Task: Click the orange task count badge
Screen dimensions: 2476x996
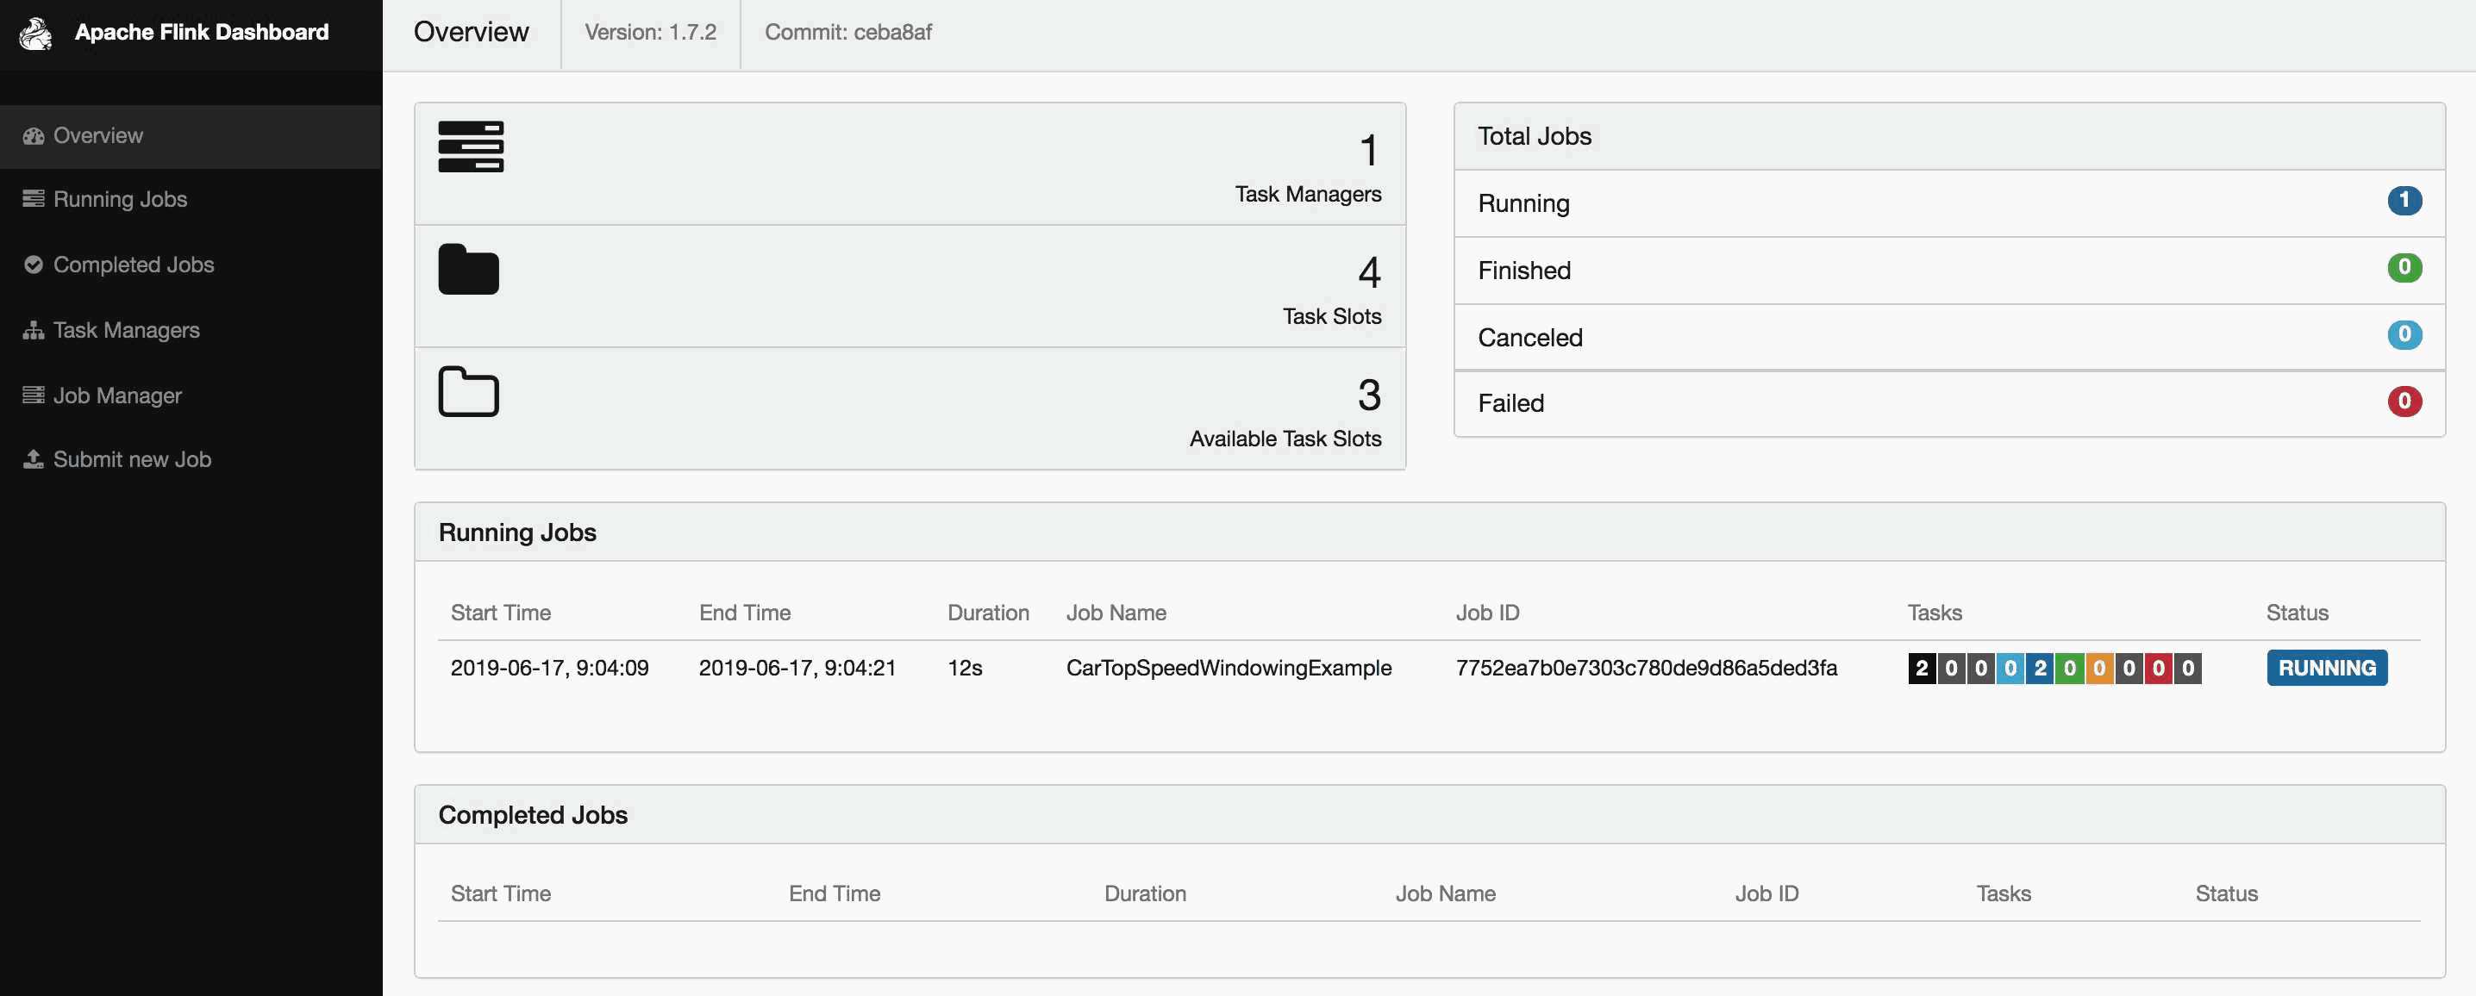Action: point(2099,669)
